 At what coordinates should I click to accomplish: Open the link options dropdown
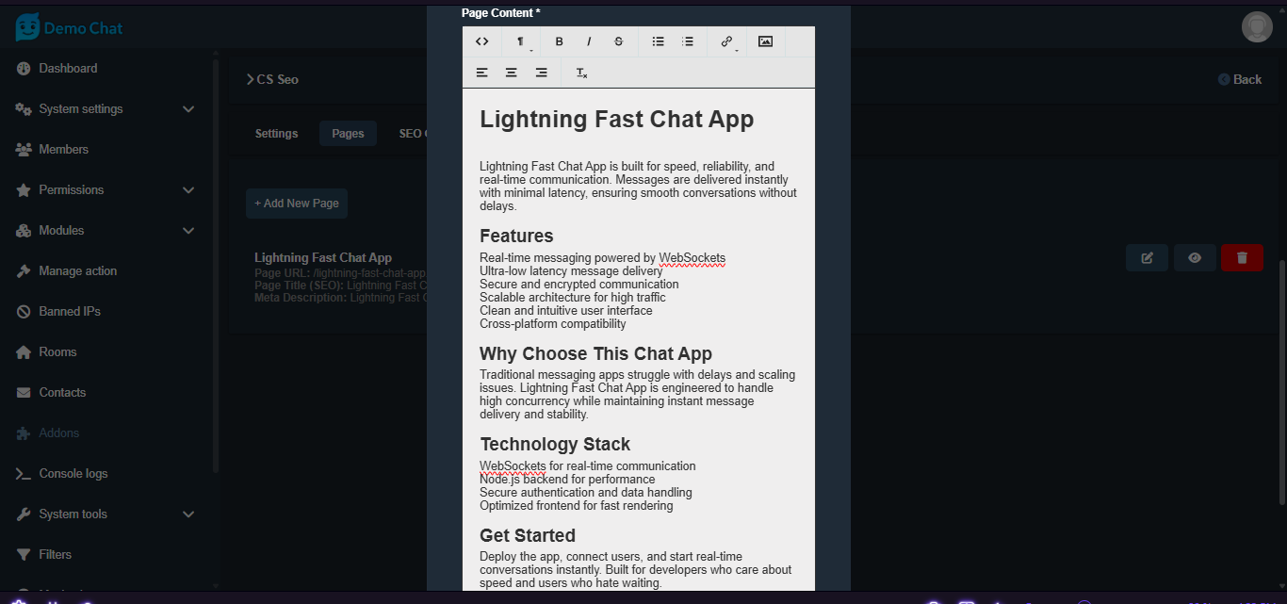tap(726, 41)
